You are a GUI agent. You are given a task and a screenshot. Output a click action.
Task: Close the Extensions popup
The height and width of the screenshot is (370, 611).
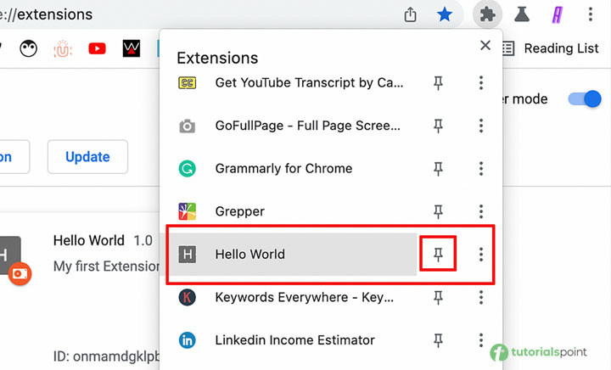(x=485, y=46)
